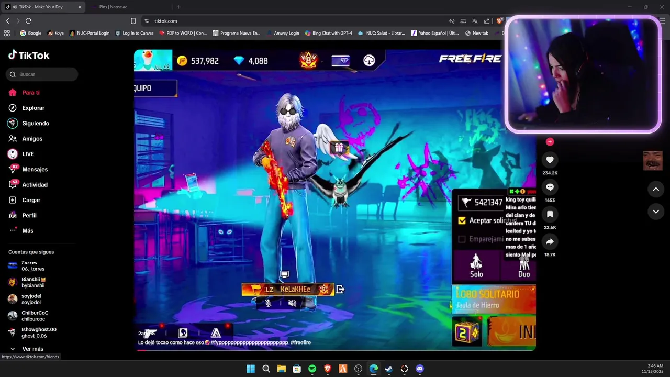Viewport: 670px width, 377px height.
Task: Open Perfil in the sidebar
Action: click(23, 215)
